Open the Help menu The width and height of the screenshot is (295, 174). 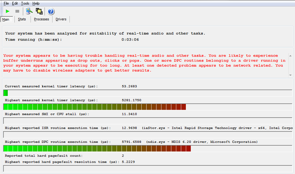click(x=36, y=3)
